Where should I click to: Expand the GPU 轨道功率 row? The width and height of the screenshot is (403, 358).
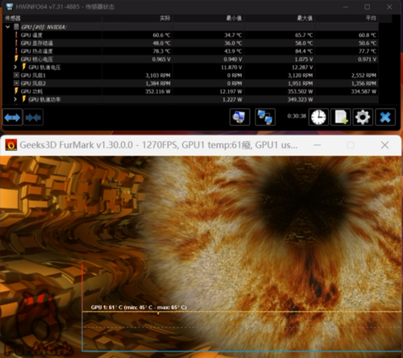(x=16, y=99)
